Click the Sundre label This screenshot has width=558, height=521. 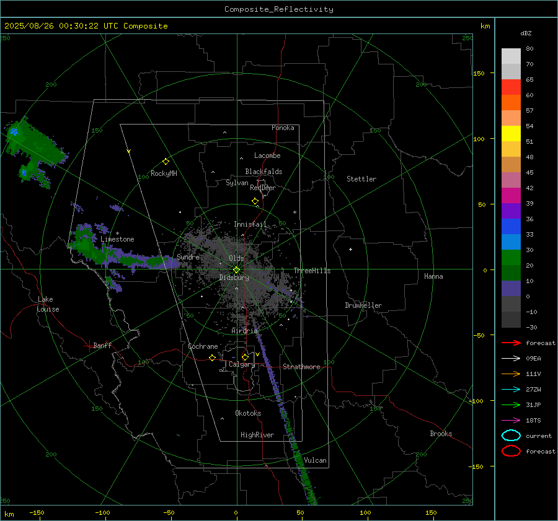(x=188, y=256)
